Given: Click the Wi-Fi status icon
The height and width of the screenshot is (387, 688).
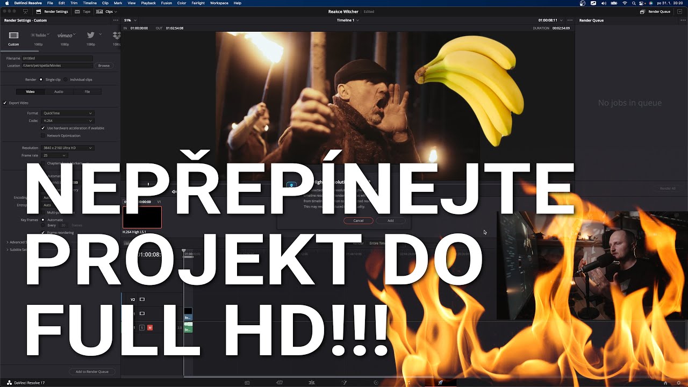Looking at the screenshot, I should 625,3.
